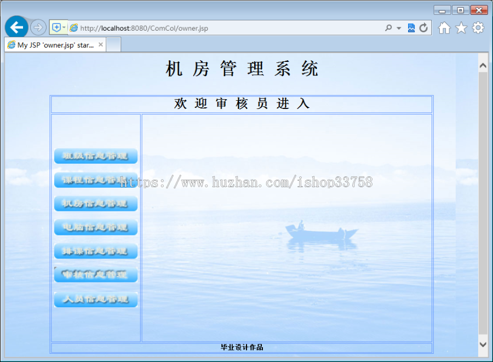The width and height of the screenshot is (493, 362).
Task: Refresh the owner.jsp page
Action: coord(422,27)
